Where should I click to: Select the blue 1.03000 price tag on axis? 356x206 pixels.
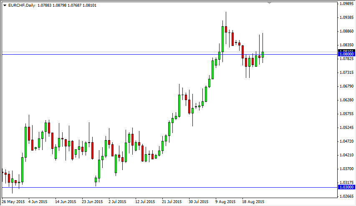[x=346, y=187]
